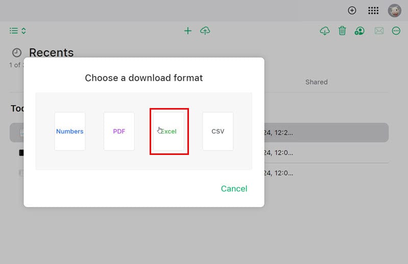Click the add people share icon
Viewport: 408px width, 264px height.
pos(359,31)
